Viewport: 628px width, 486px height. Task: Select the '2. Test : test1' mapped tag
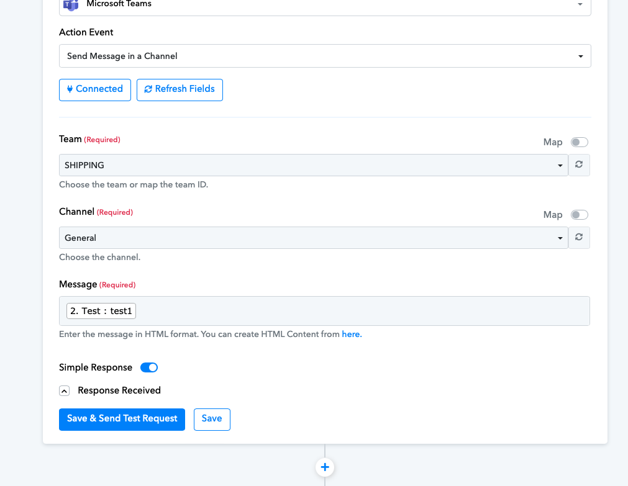click(x=101, y=311)
